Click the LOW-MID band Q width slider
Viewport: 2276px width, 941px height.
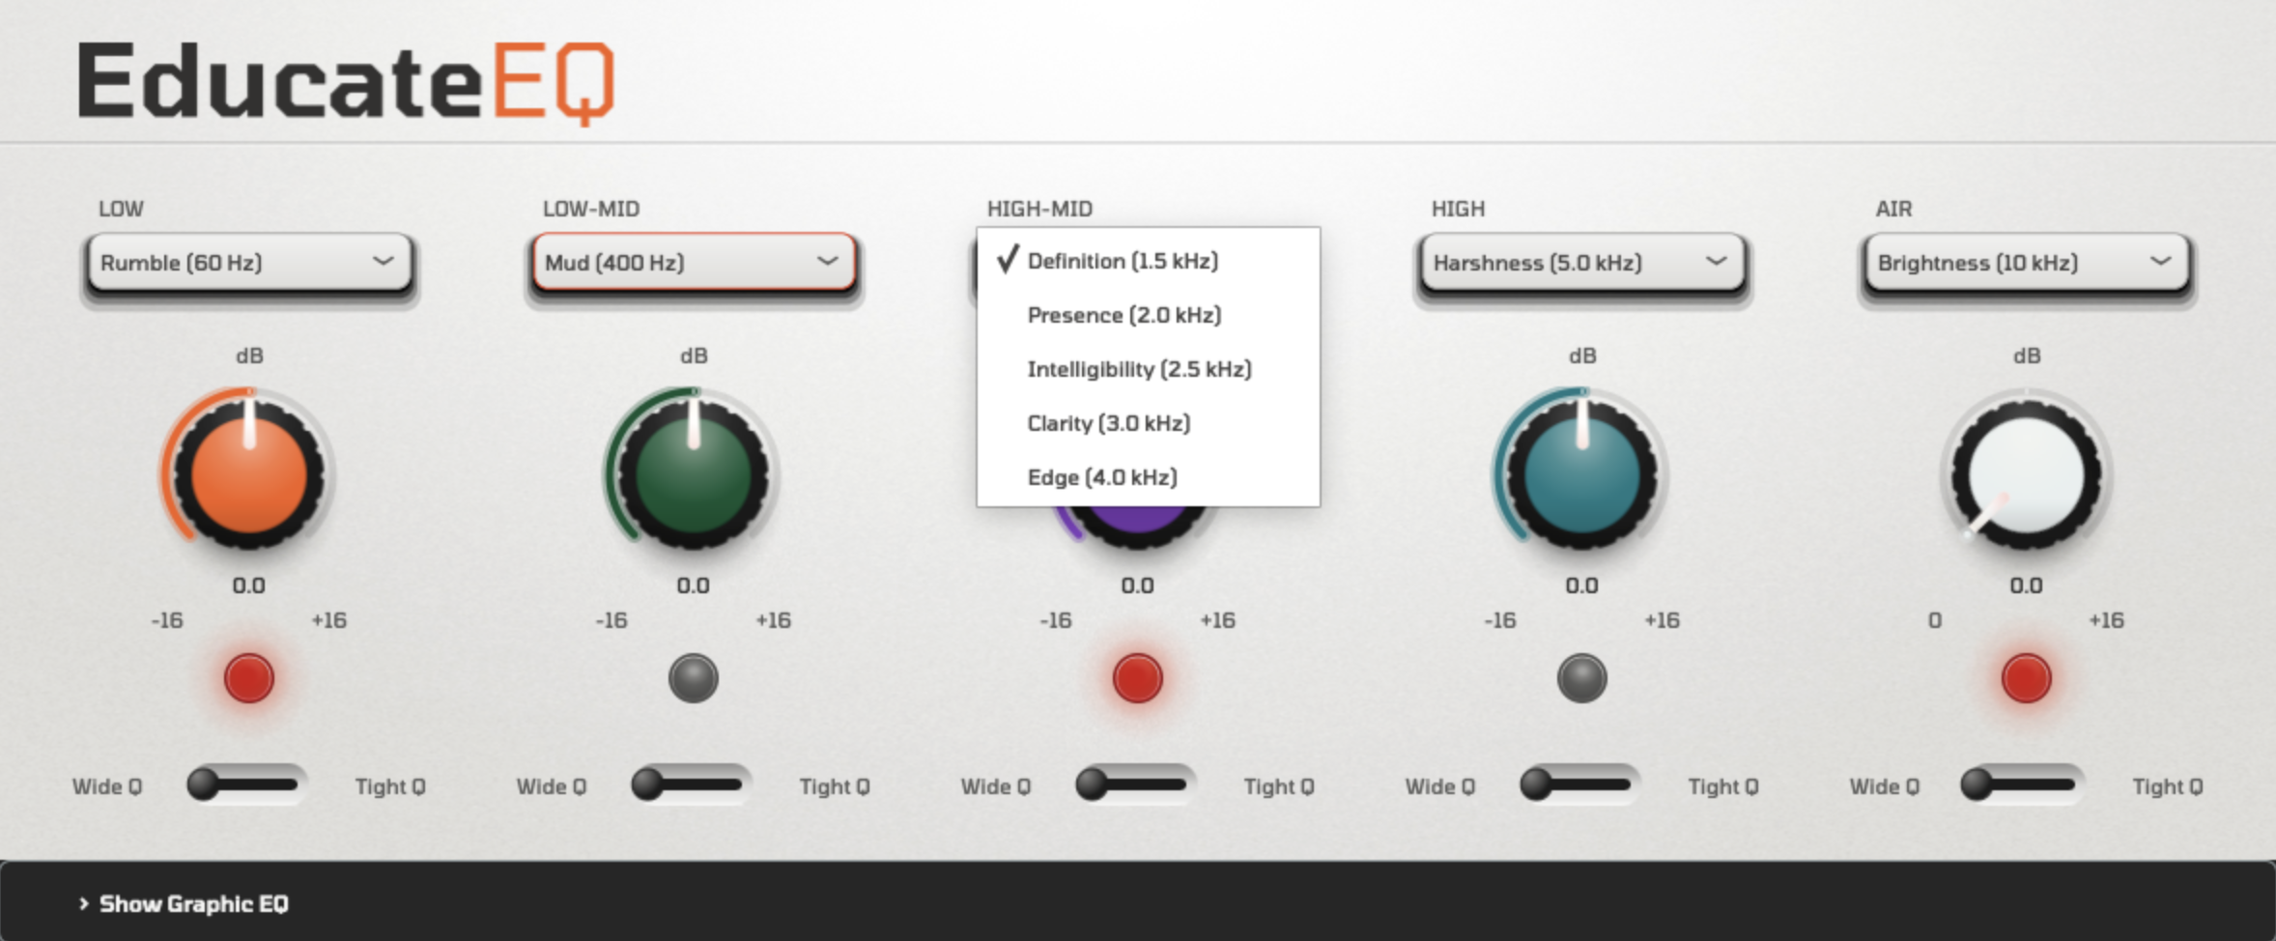(690, 784)
